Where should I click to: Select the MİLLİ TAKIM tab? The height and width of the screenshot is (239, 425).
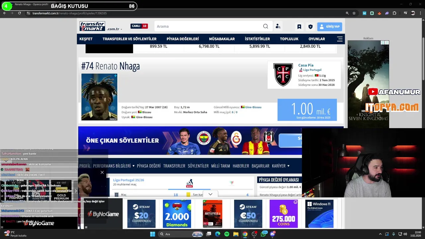point(220,166)
